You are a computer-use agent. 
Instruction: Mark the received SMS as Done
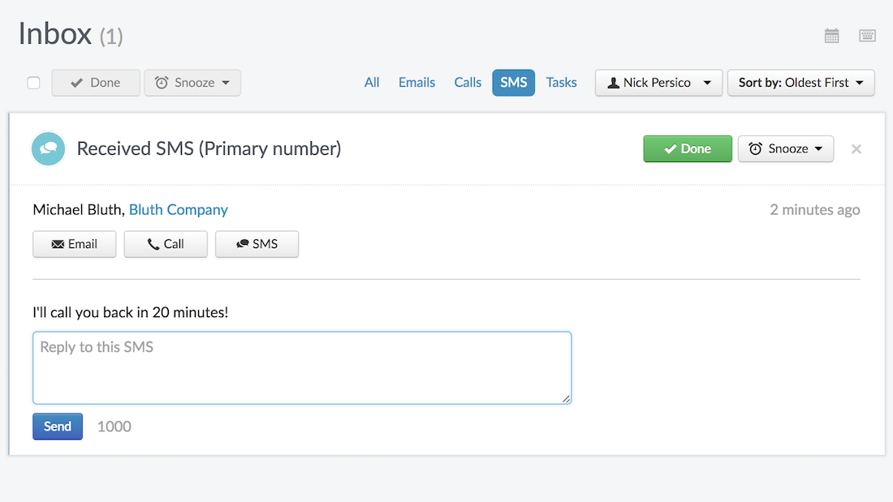click(x=687, y=149)
